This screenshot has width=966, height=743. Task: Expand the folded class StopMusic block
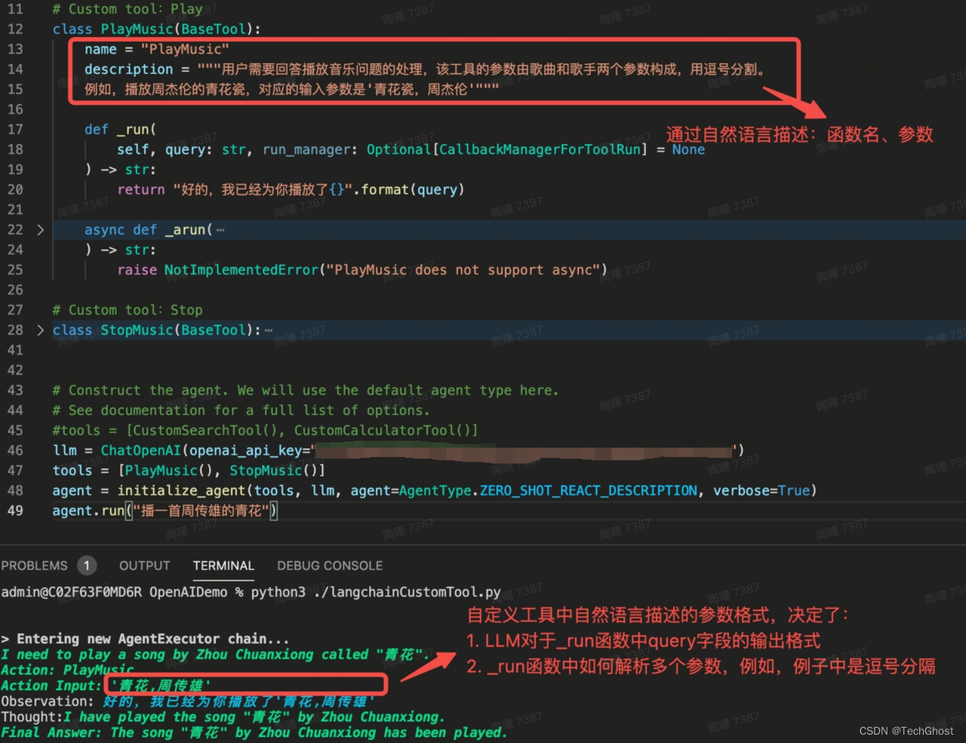(x=40, y=330)
